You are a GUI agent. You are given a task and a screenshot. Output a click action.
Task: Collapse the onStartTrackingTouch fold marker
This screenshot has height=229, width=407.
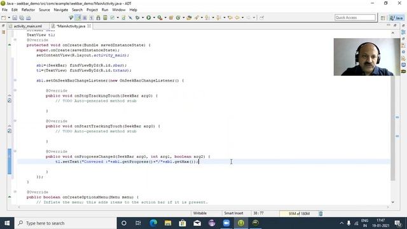pyautogui.click(x=15, y=121)
